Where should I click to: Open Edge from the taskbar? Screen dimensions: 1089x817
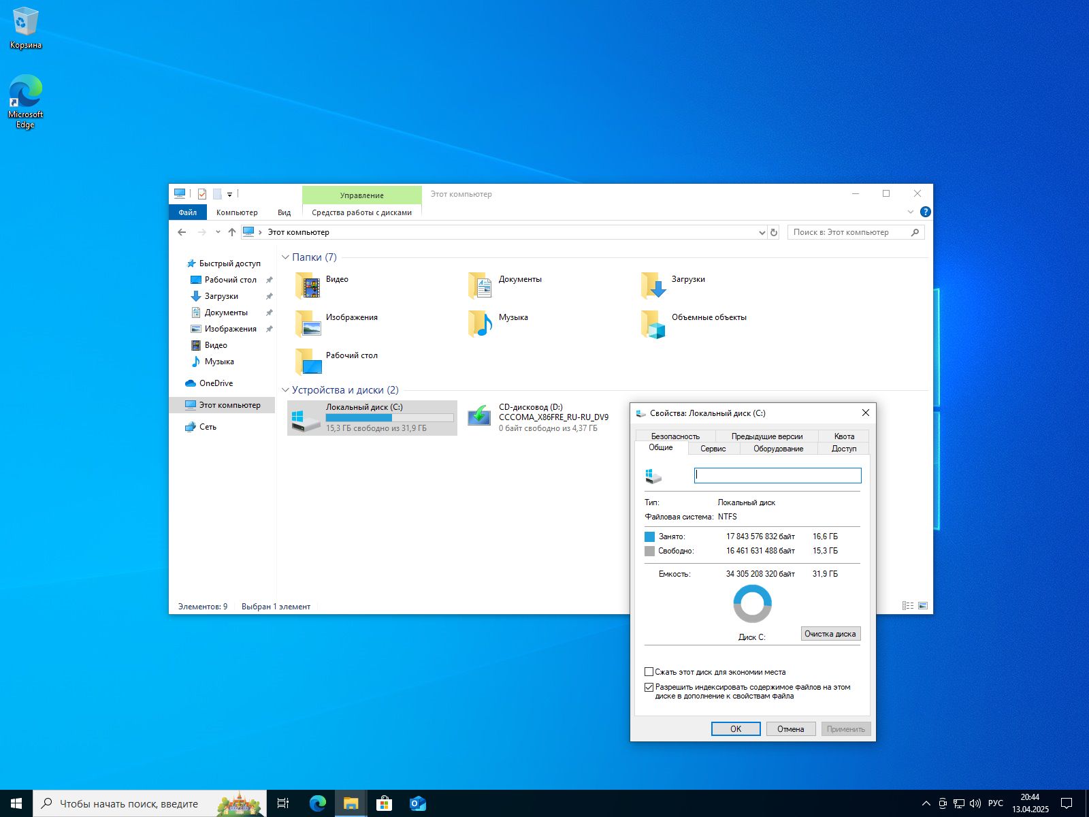[x=318, y=803]
